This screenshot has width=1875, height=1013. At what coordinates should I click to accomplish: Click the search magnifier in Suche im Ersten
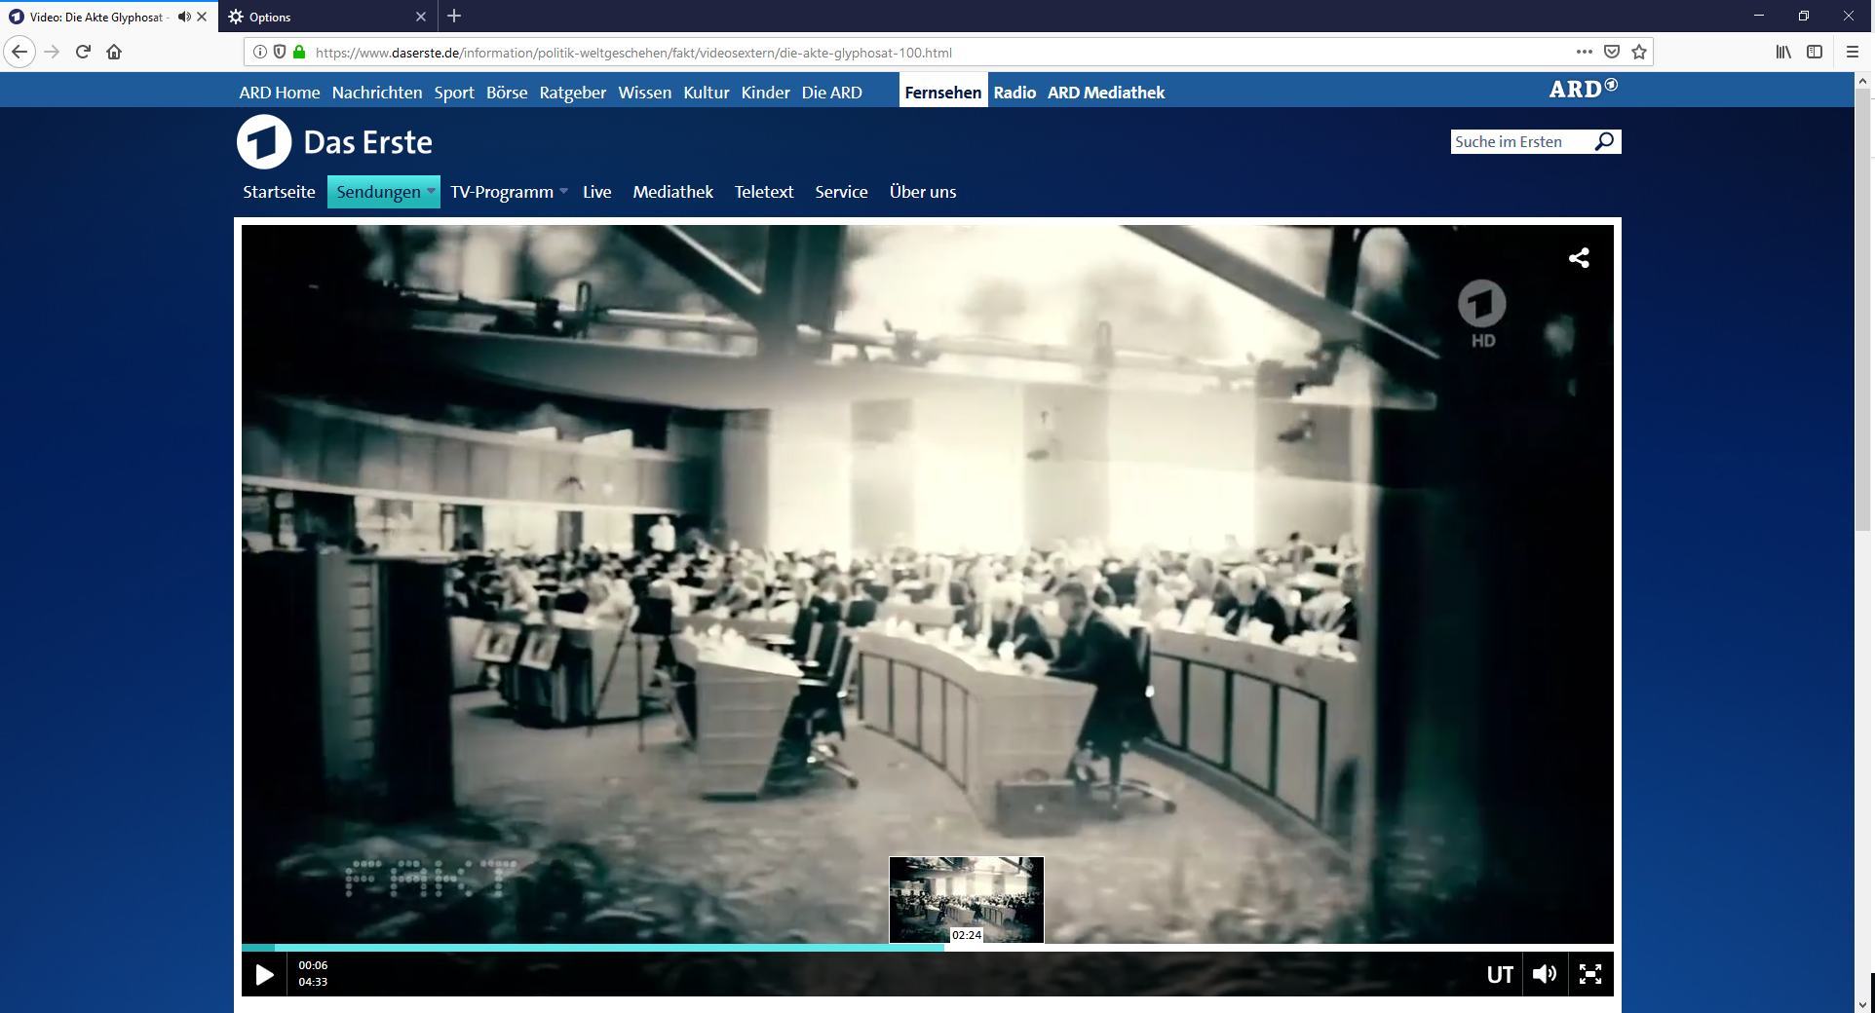coord(1604,142)
